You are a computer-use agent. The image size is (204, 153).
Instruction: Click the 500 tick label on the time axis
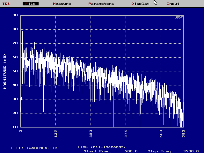tap(161, 134)
